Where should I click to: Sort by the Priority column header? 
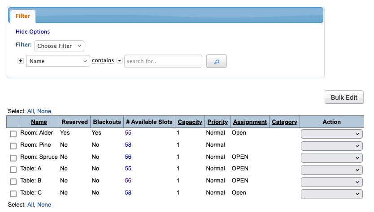[217, 122]
